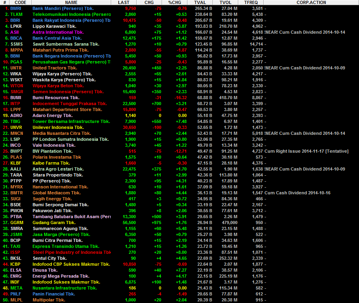
Task: Select Tambang Batubara Bukit Asam name
Action: (x=71, y=217)
